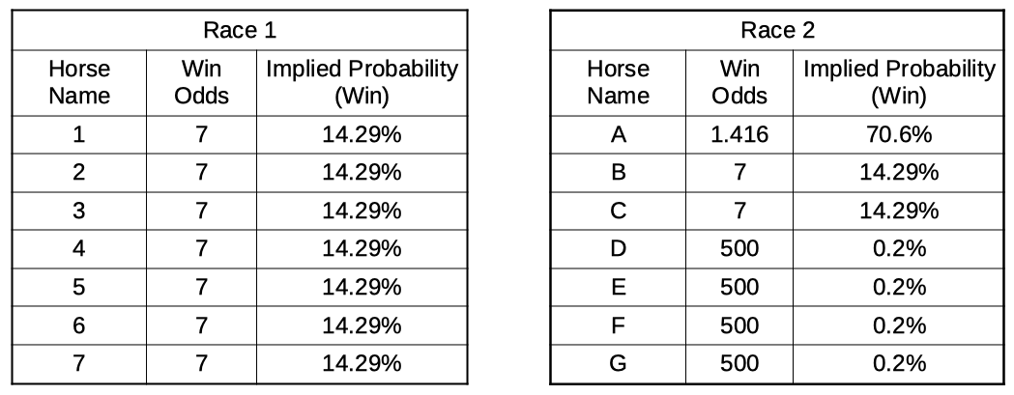1014x395 pixels.
Task: Click horse D's win odds of 500
Action: tap(739, 249)
